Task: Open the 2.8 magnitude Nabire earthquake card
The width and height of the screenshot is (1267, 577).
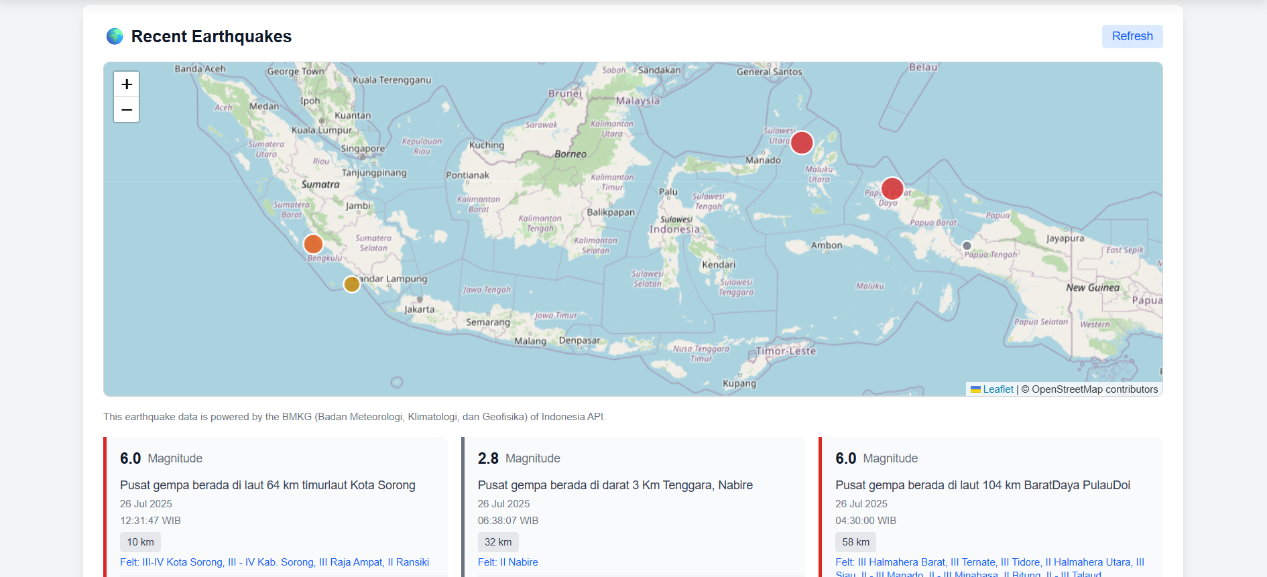Action: pos(615,485)
